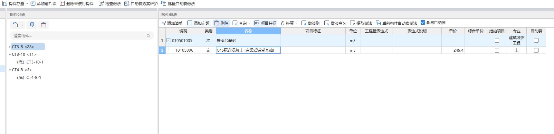Image resolution: width=554 pixels, height=134 pixels.
Task: Open 自动套方案维护
Action: [x=141, y=4]
